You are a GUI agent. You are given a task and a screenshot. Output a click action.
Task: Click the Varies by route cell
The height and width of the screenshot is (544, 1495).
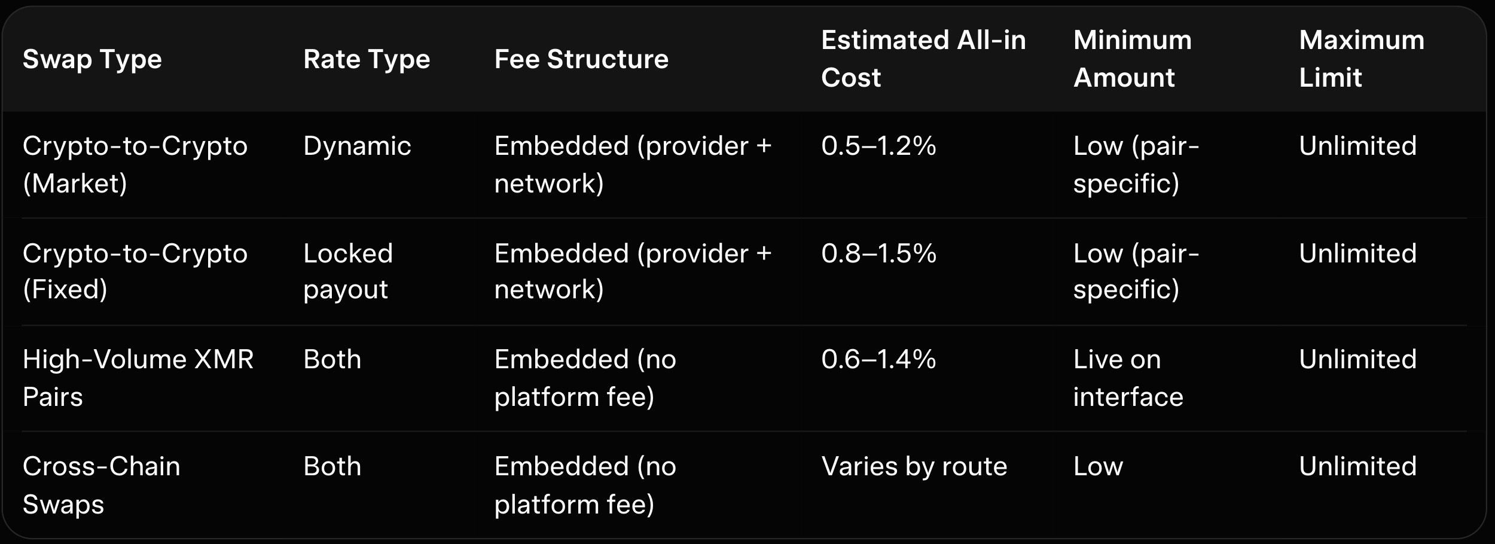pos(914,467)
